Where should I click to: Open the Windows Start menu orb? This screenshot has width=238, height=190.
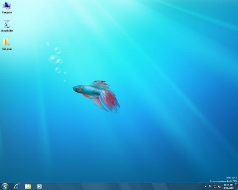(5, 186)
